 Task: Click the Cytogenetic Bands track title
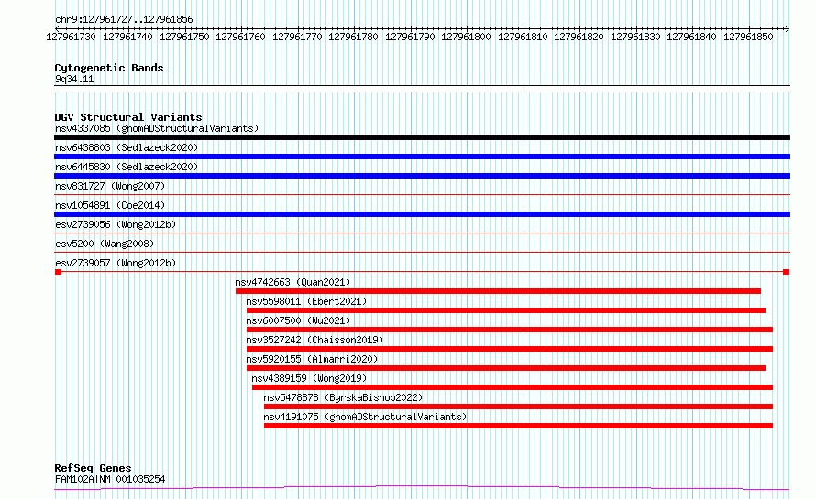109,68
